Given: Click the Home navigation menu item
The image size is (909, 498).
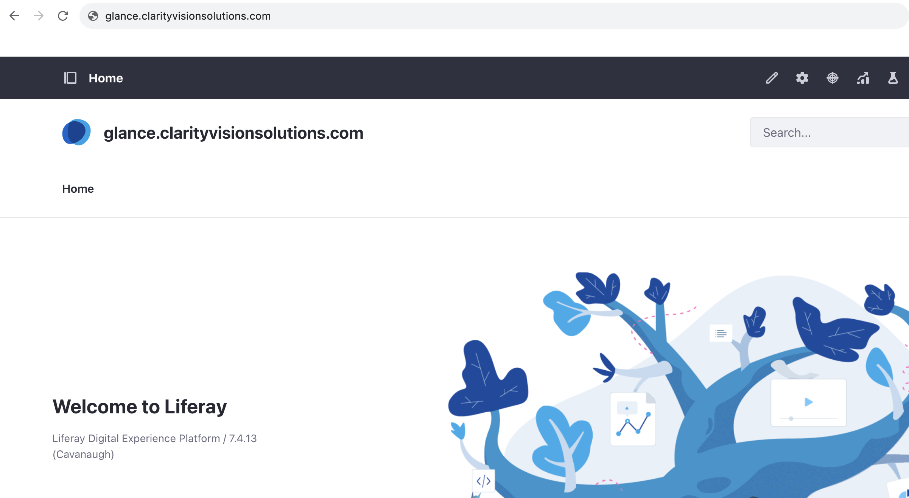Looking at the screenshot, I should 78,188.
